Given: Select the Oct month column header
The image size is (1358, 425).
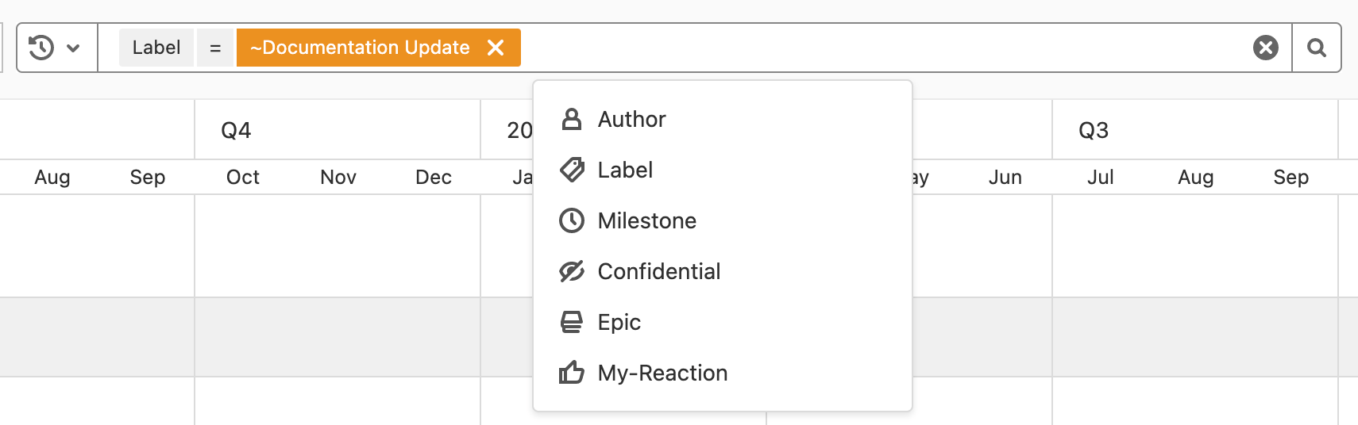Looking at the screenshot, I should [242, 177].
